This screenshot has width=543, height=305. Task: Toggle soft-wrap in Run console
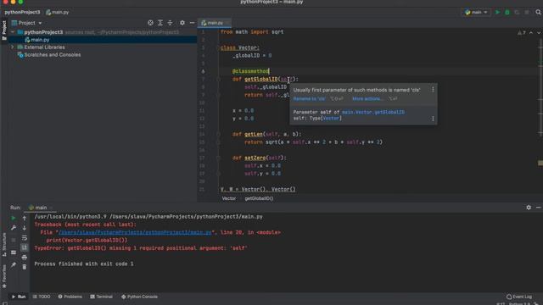point(25,238)
